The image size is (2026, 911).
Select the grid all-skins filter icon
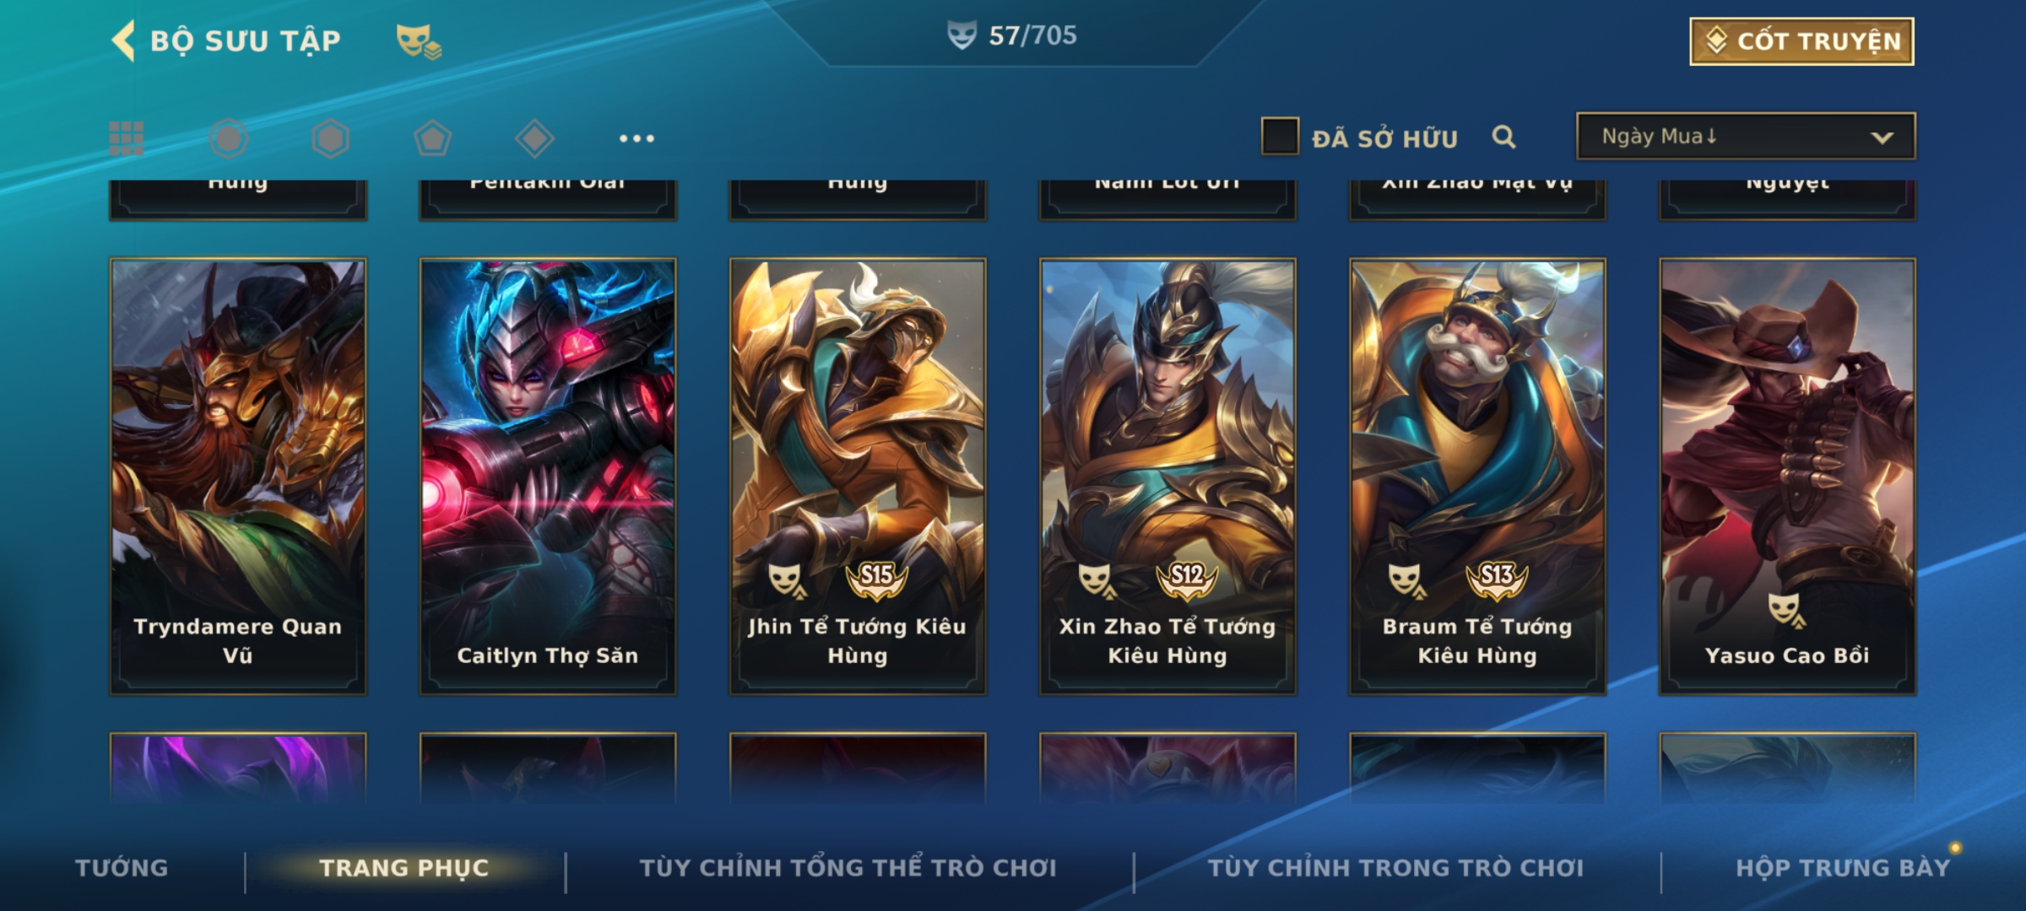point(127,138)
